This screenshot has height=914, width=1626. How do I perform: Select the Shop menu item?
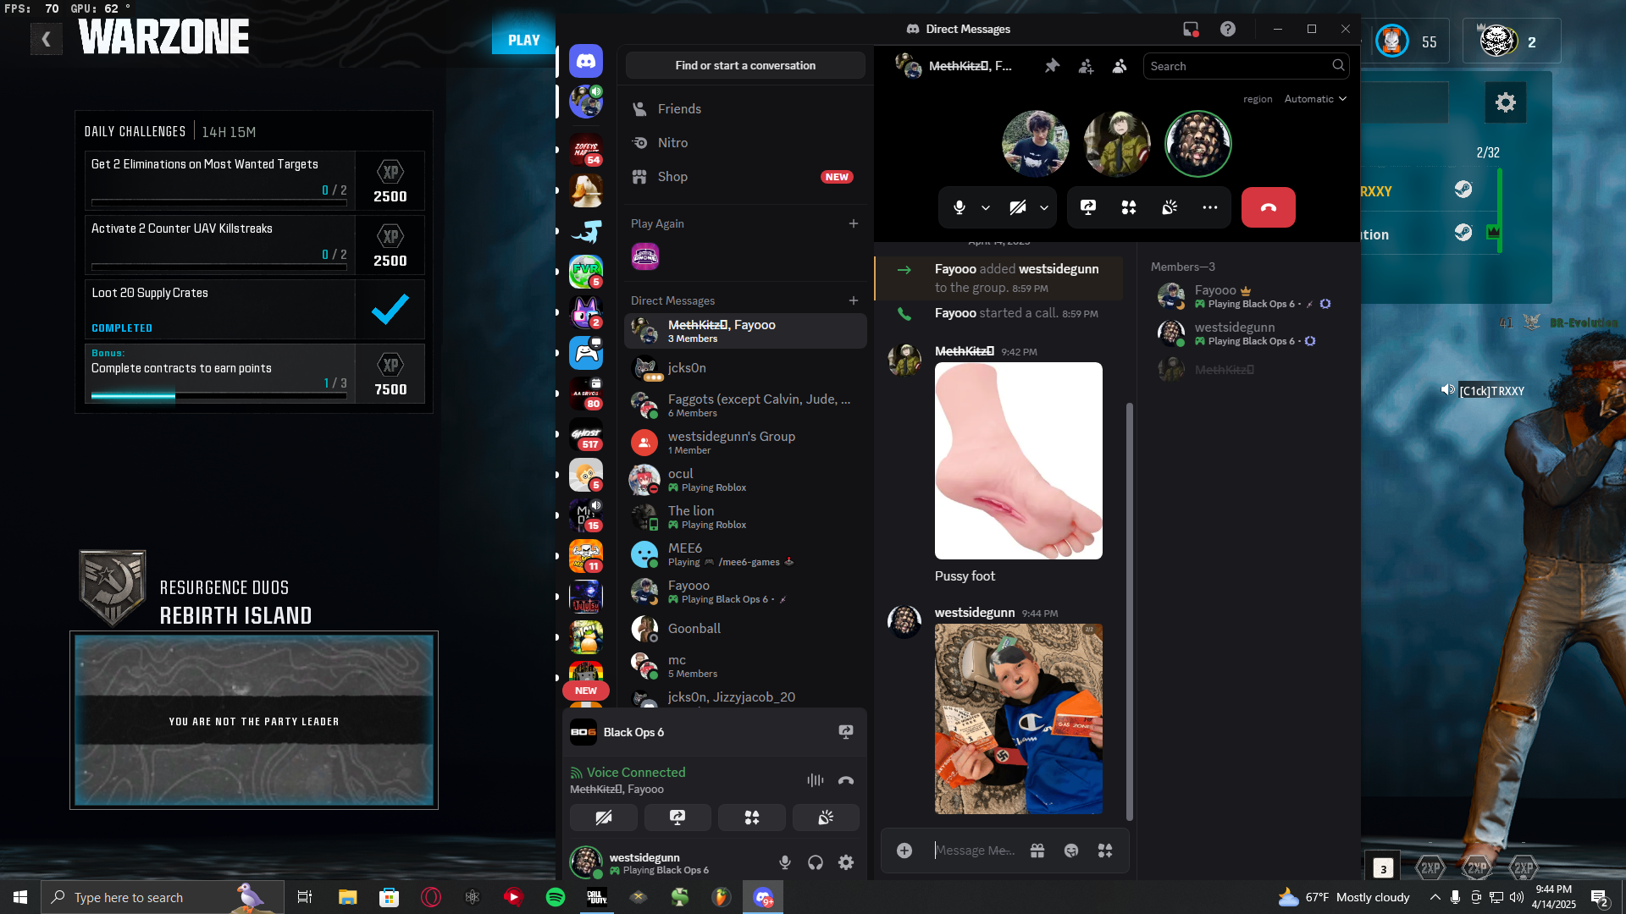[x=672, y=176]
